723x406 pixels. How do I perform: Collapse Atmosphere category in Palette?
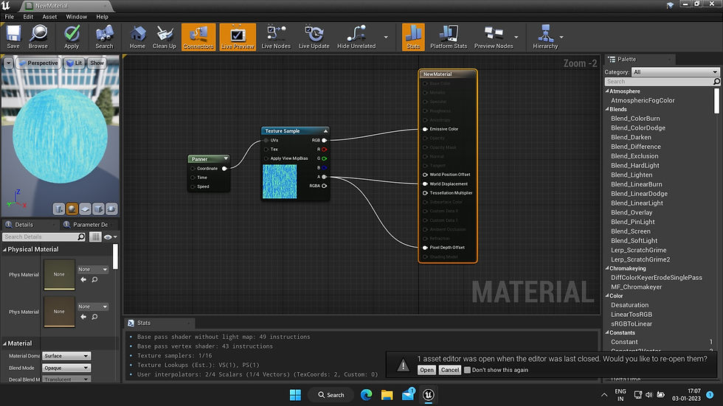(x=607, y=91)
